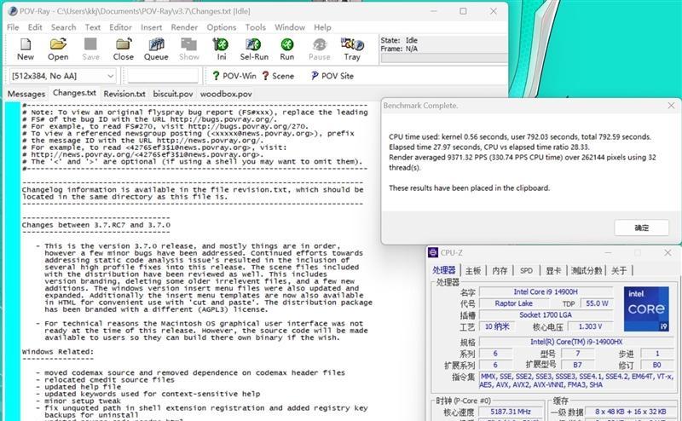This screenshot has height=421, width=682.
Task: Open the woodbox.pov tab
Action: coord(226,94)
